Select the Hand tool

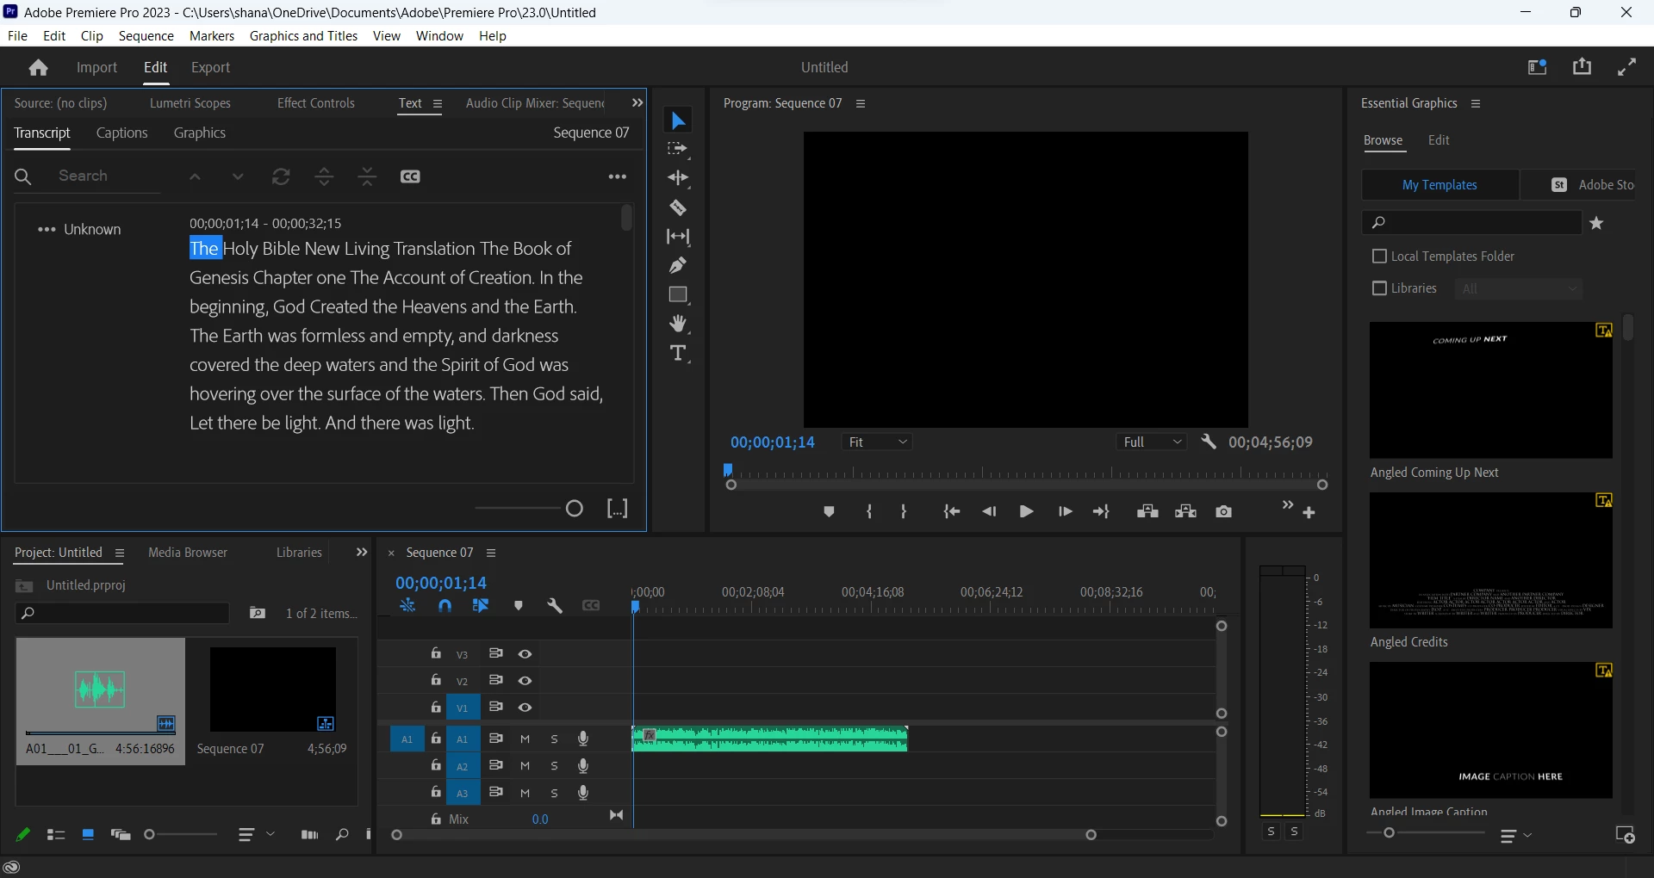point(678,324)
